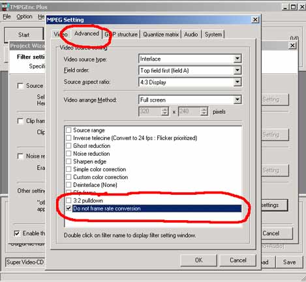This screenshot has width=306, height=282.
Task: Click the height field showing 240
Action: (189, 111)
